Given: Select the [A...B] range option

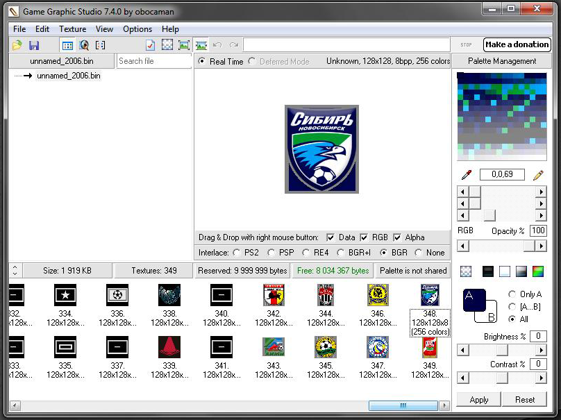Looking at the screenshot, I should tap(512, 307).
